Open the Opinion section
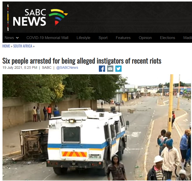 click(145, 38)
